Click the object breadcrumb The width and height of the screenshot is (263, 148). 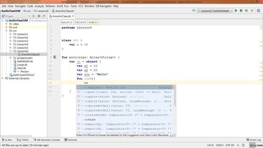pyautogui.click(x=81, y=22)
